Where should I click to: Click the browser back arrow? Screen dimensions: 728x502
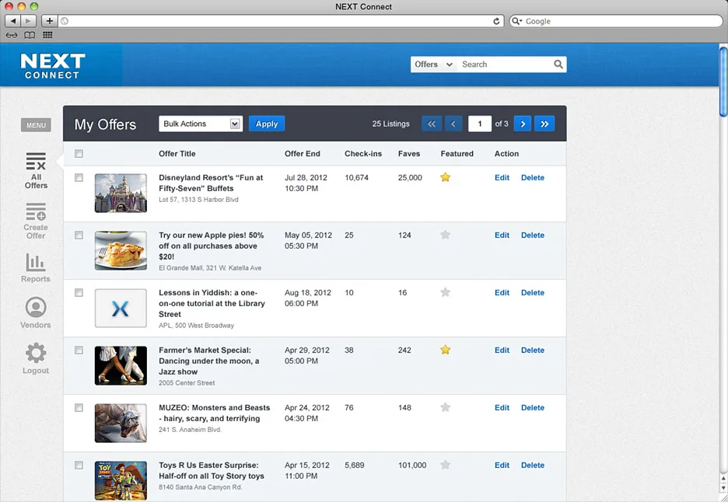coord(13,21)
